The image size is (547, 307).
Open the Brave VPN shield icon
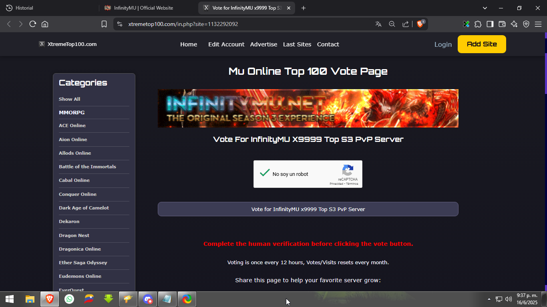pyautogui.click(x=526, y=24)
